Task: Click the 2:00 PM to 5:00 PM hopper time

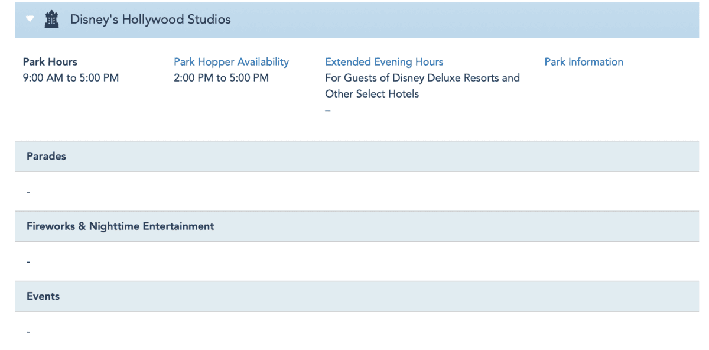Action: pyautogui.click(x=221, y=78)
